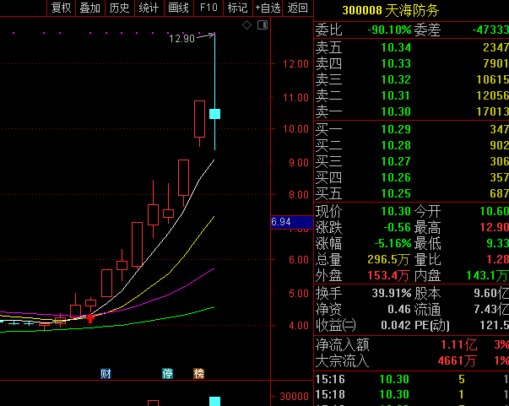Select the 卖一 ask price 10.30 row
Viewport: 509px width, 406px height.
pos(412,111)
